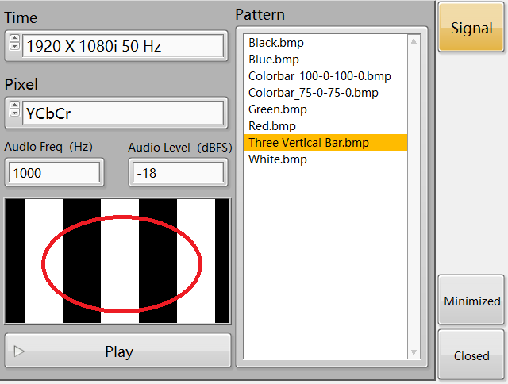Select Three Vertical Bar.bmp entry
The width and height of the screenshot is (508, 384).
(x=308, y=143)
